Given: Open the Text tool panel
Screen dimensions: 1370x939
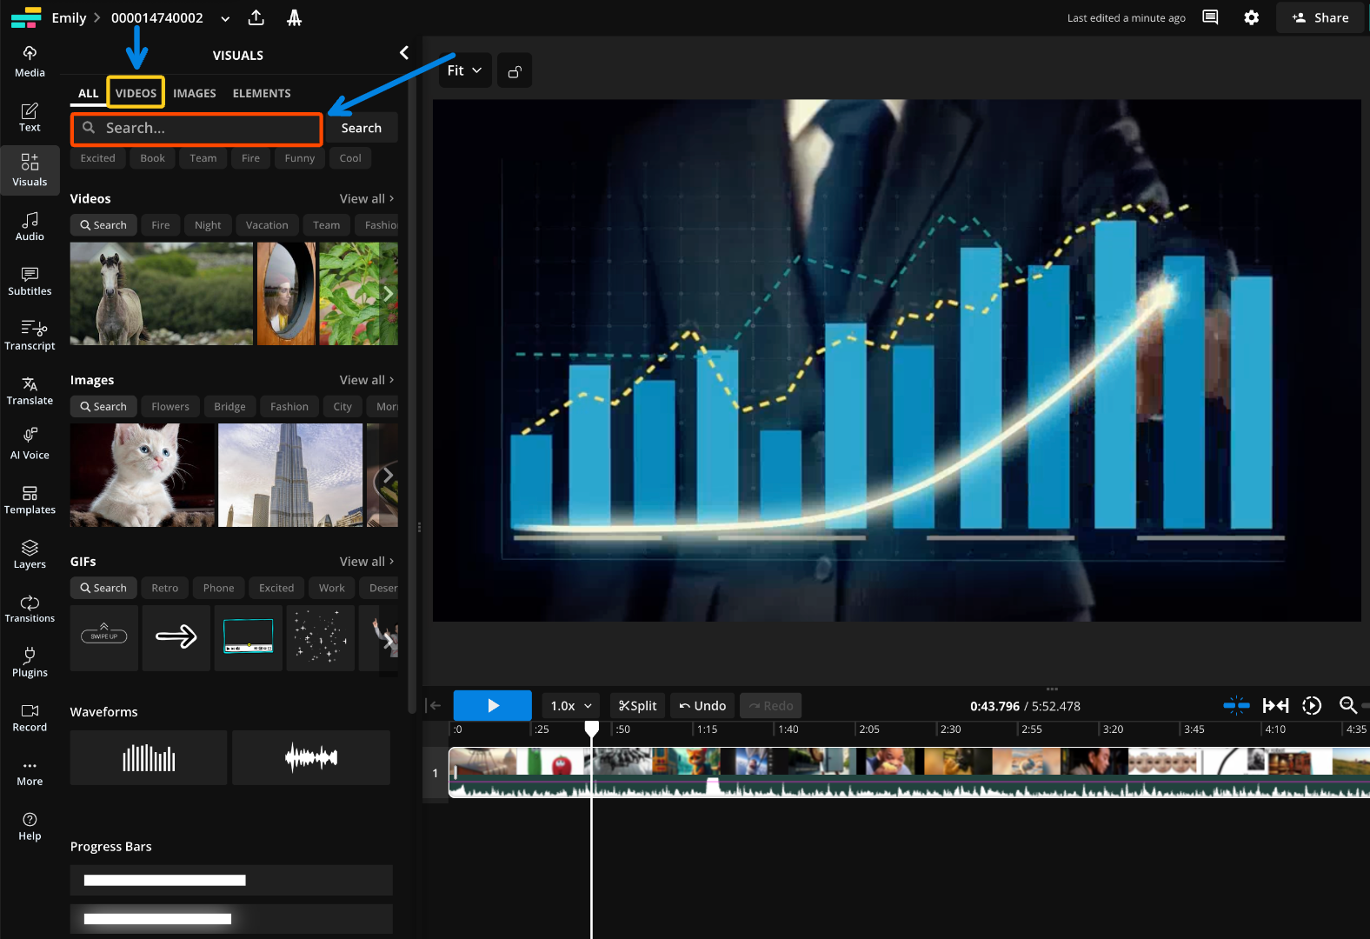Looking at the screenshot, I should pyautogui.click(x=30, y=117).
